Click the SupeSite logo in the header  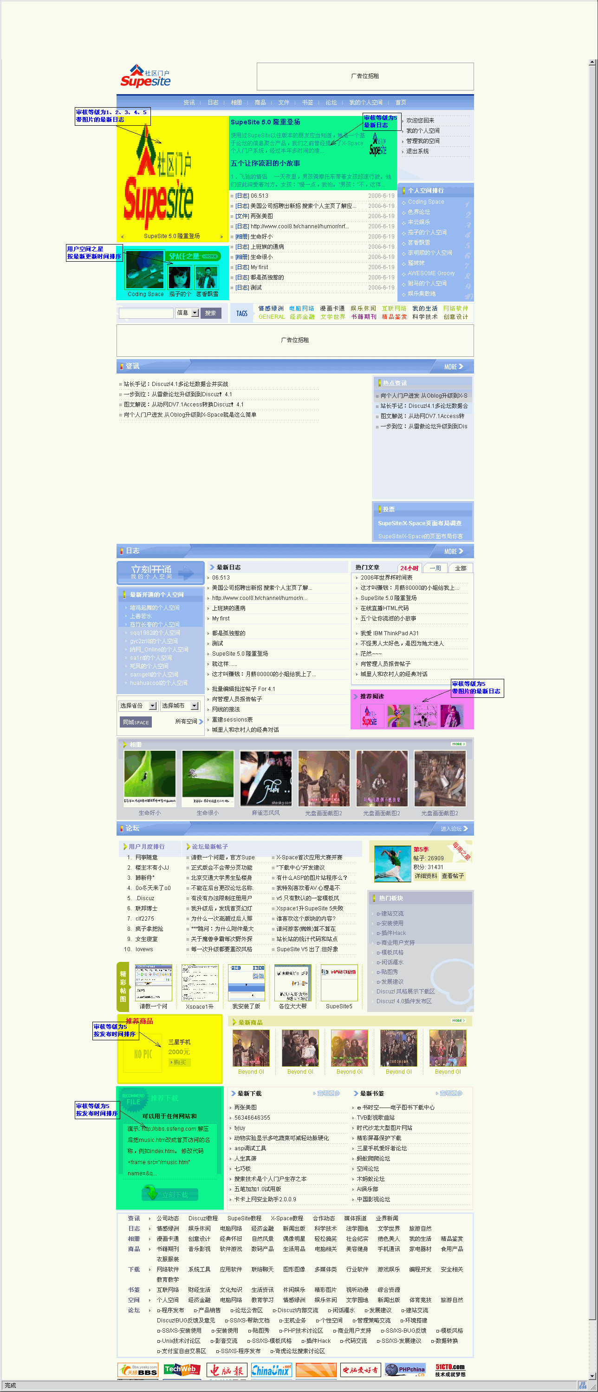pos(145,76)
